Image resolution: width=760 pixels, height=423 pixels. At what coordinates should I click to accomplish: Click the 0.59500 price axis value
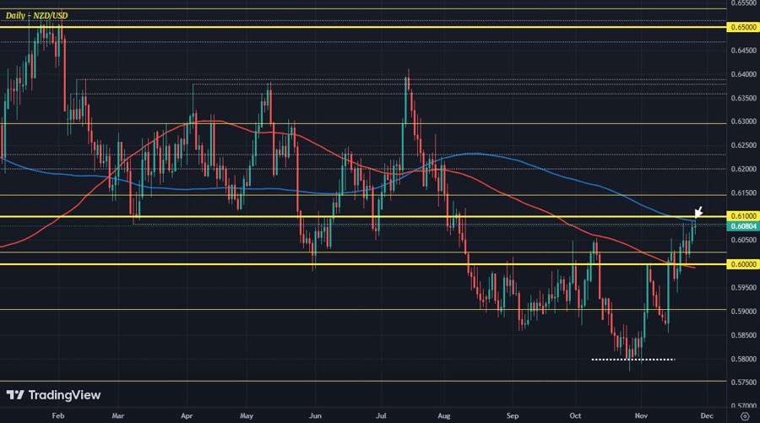click(x=743, y=287)
